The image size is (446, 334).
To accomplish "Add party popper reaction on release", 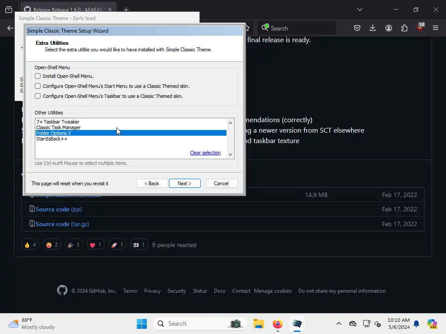I will click(x=74, y=245).
